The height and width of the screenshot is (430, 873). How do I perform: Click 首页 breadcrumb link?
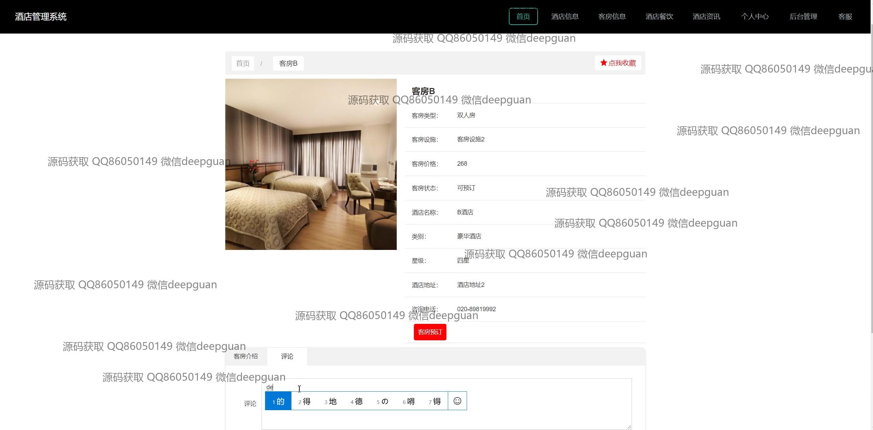[243, 63]
